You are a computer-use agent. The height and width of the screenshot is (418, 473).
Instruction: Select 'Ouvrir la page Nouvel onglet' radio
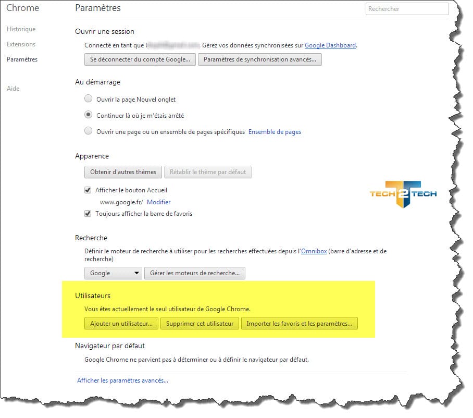pos(89,99)
